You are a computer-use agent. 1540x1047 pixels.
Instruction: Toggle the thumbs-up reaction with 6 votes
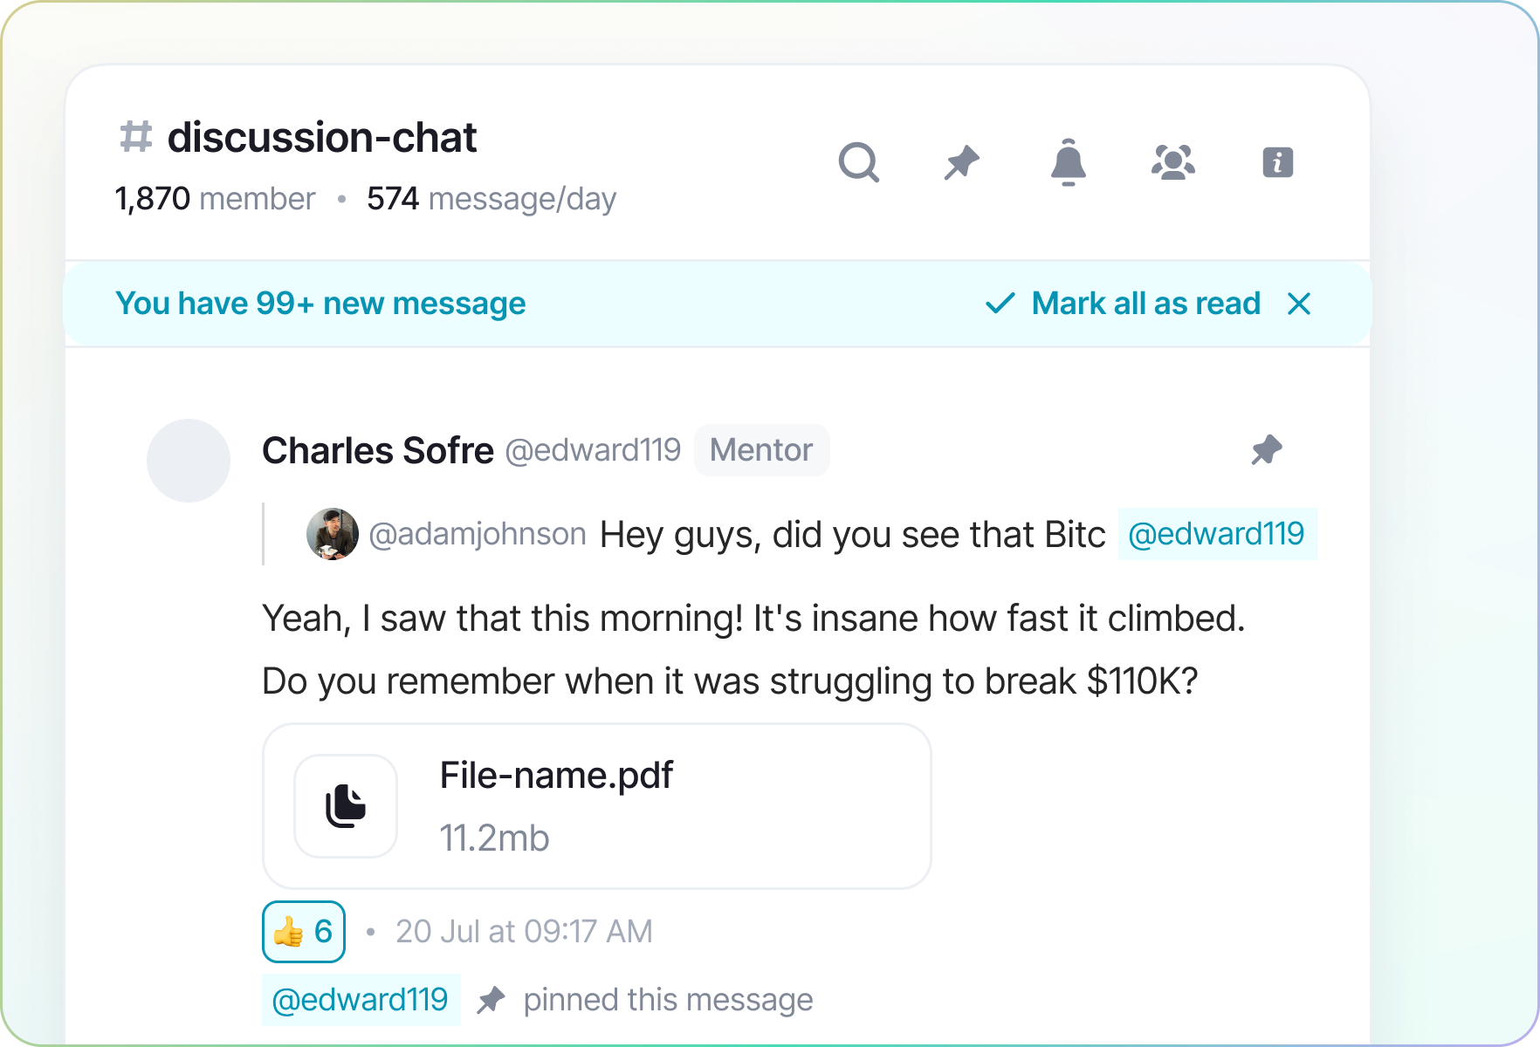[304, 932]
